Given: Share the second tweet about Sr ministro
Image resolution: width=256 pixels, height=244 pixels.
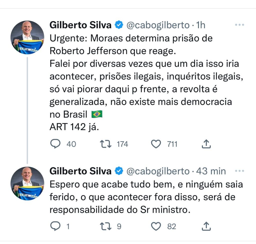Looking at the screenshot, I should click(x=206, y=226).
